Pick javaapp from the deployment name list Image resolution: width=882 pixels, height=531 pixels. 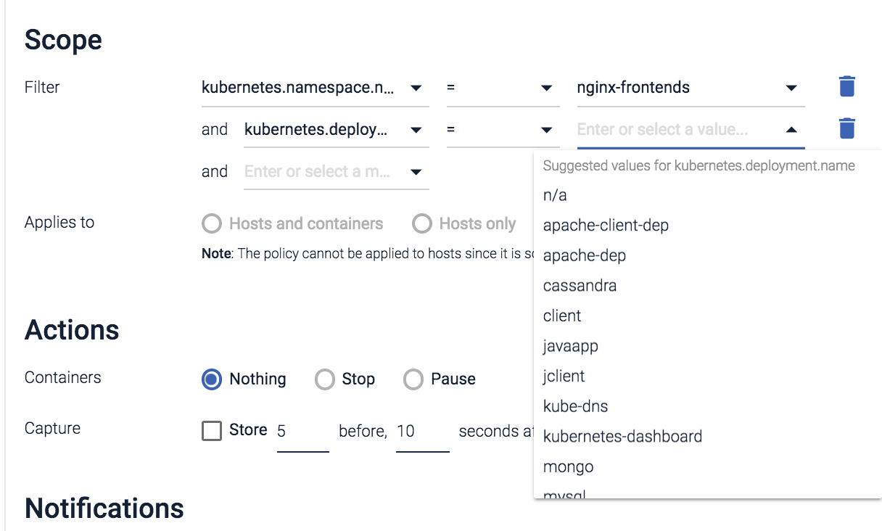point(570,346)
